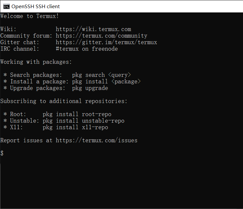Click the 'Working with packages:' line

[x=36, y=62]
